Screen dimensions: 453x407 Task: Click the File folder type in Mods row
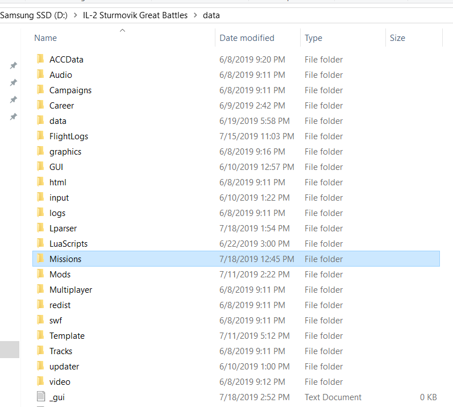[323, 274]
